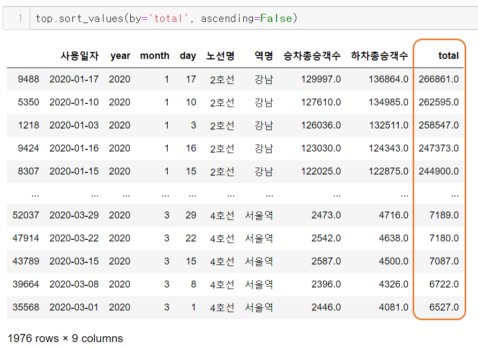
Task: Click date cell 2020-01-10
Action: (x=74, y=102)
